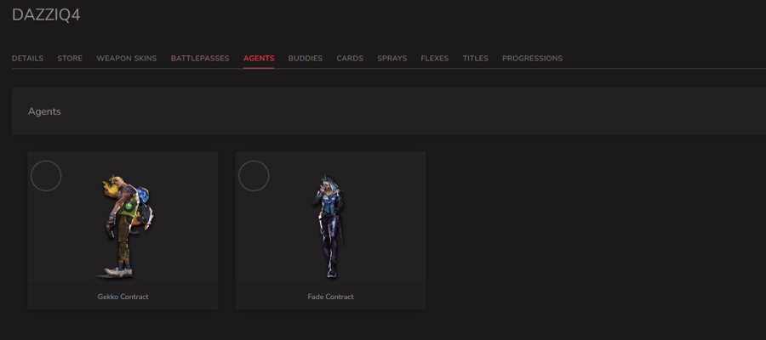Viewport: 766px width, 340px height.
Task: Click the DAZZIQ4 account title
Action: click(46, 14)
